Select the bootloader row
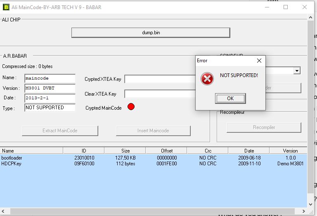 (x=154, y=157)
